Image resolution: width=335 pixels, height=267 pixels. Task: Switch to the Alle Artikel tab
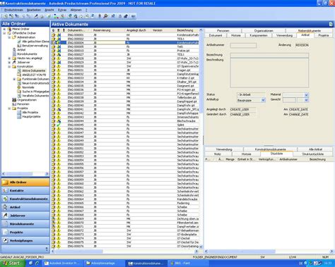(x=315, y=149)
